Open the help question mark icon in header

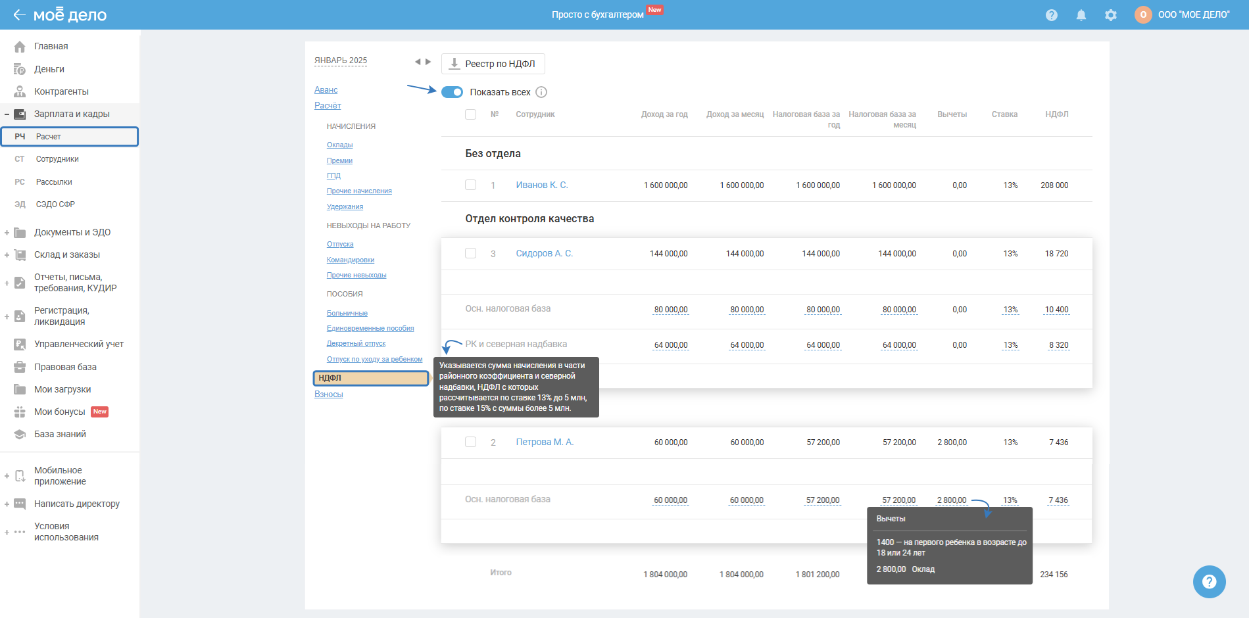(1051, 15)
